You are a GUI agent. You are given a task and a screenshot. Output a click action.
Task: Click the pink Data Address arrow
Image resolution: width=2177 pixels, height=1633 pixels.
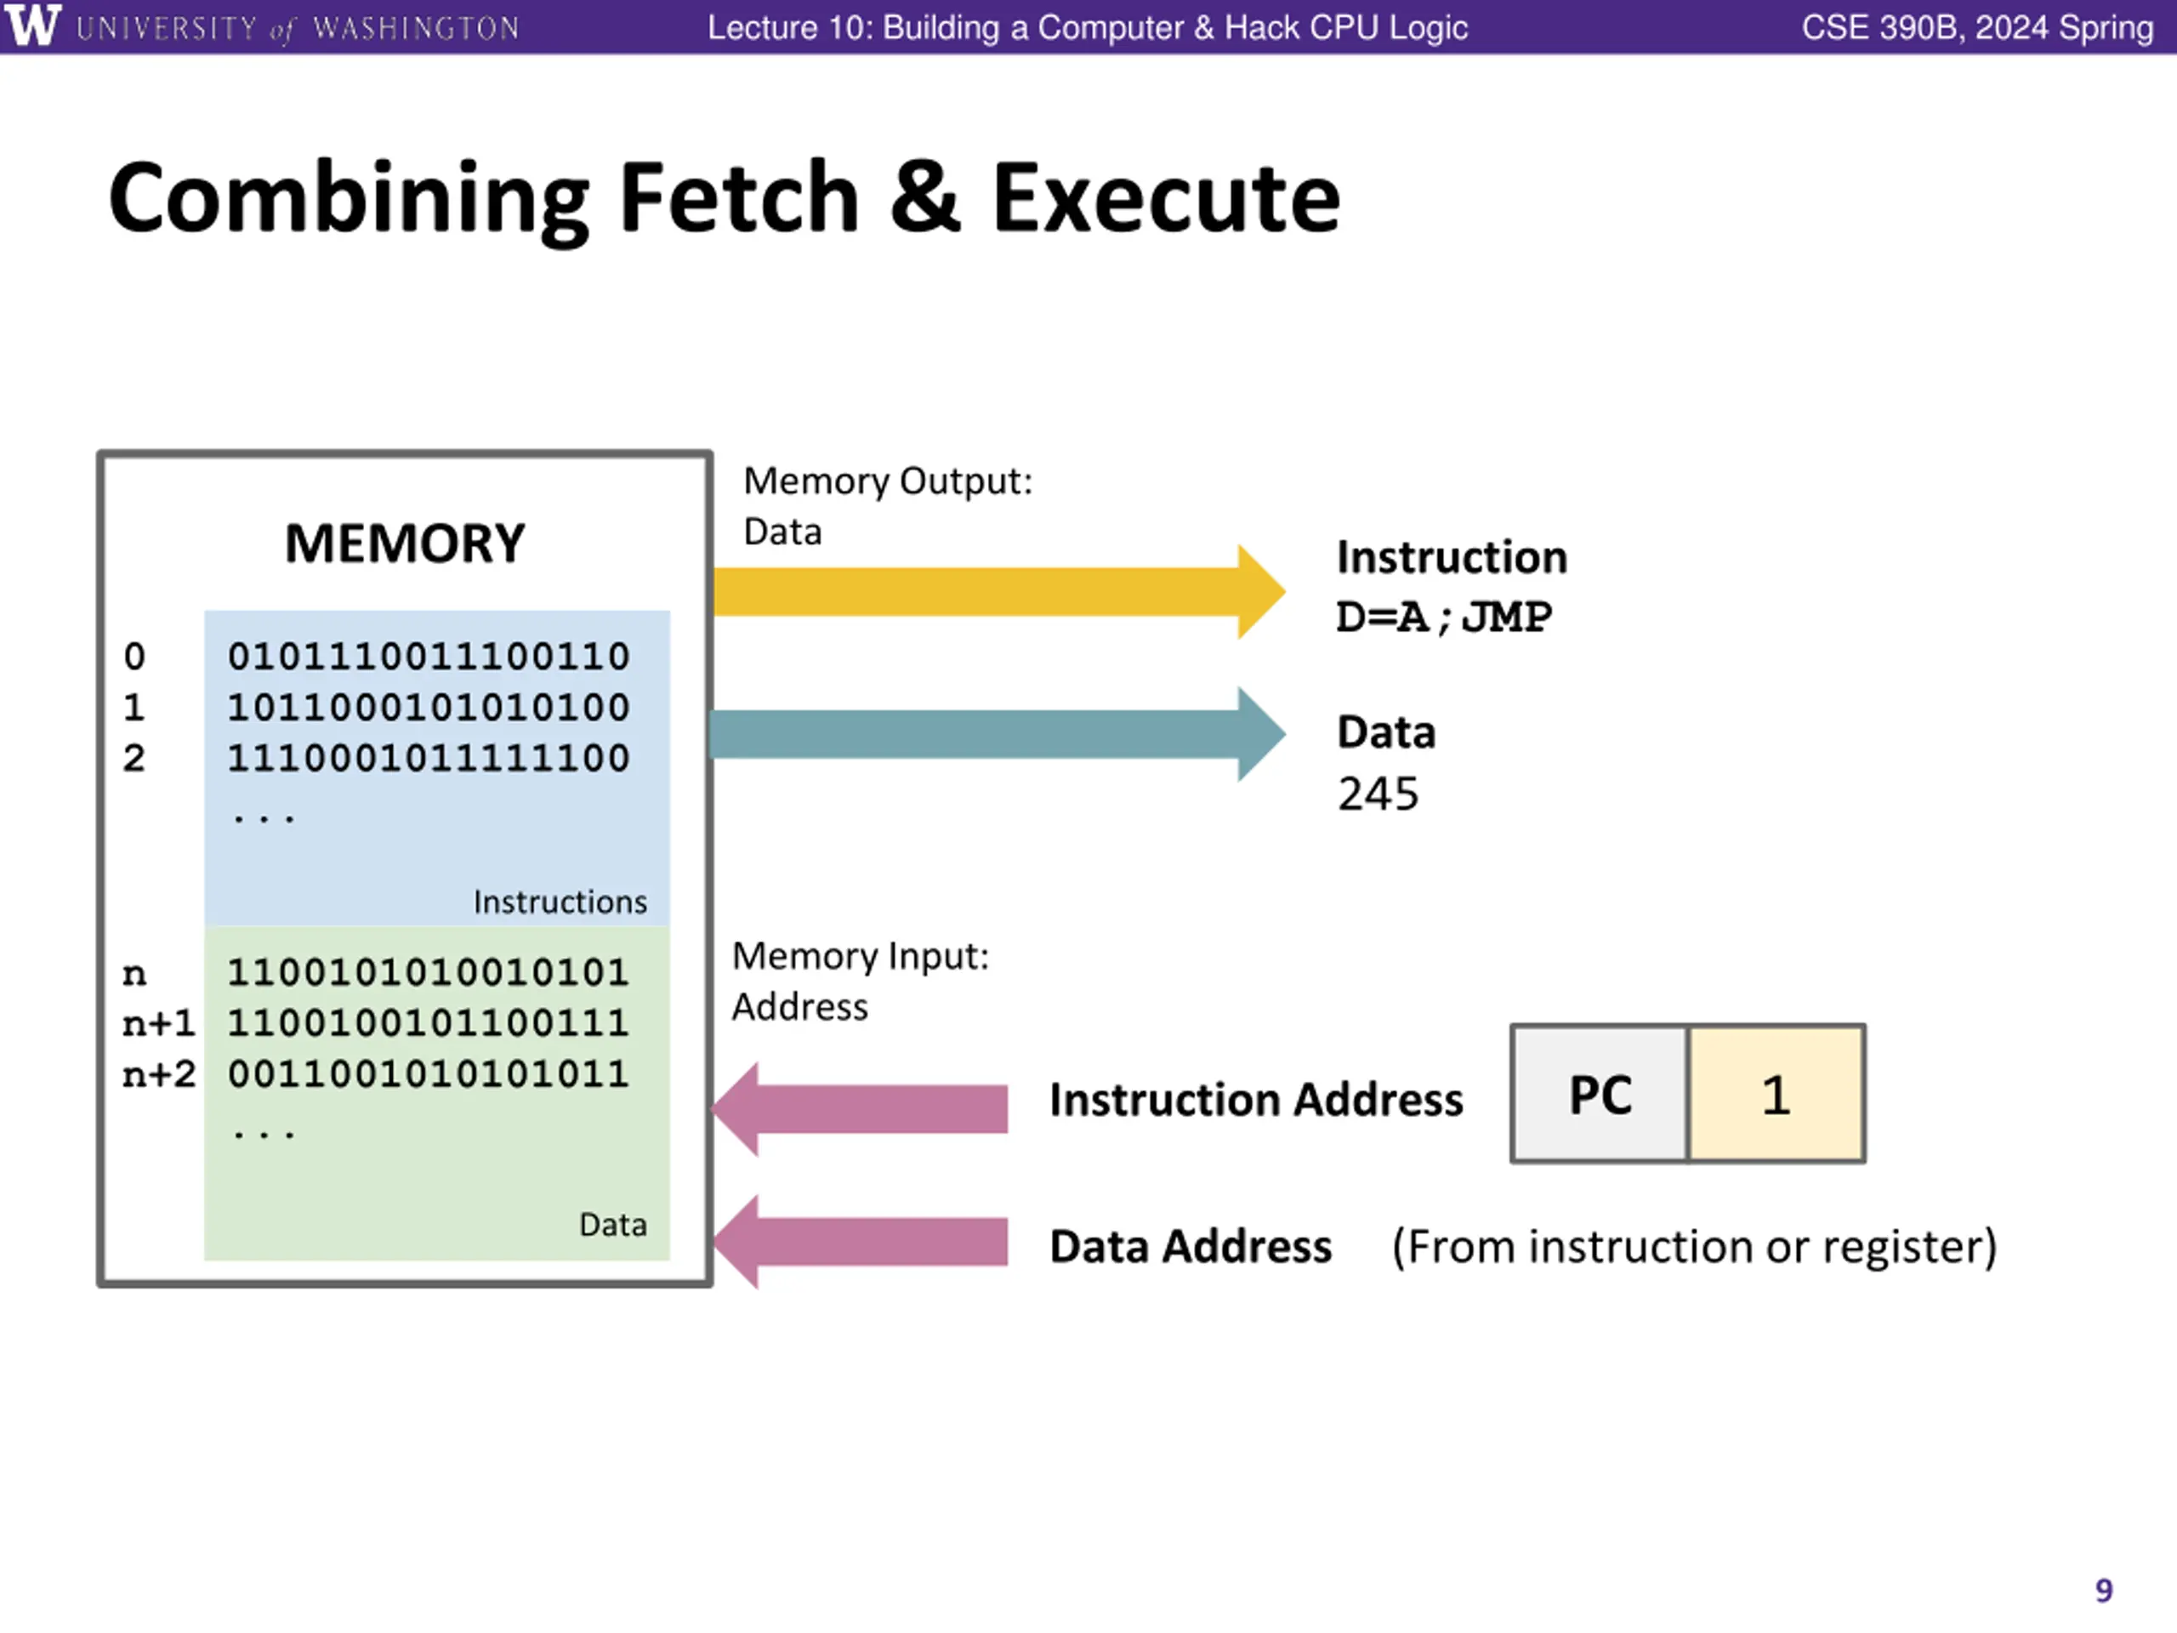coord(859,1241)
